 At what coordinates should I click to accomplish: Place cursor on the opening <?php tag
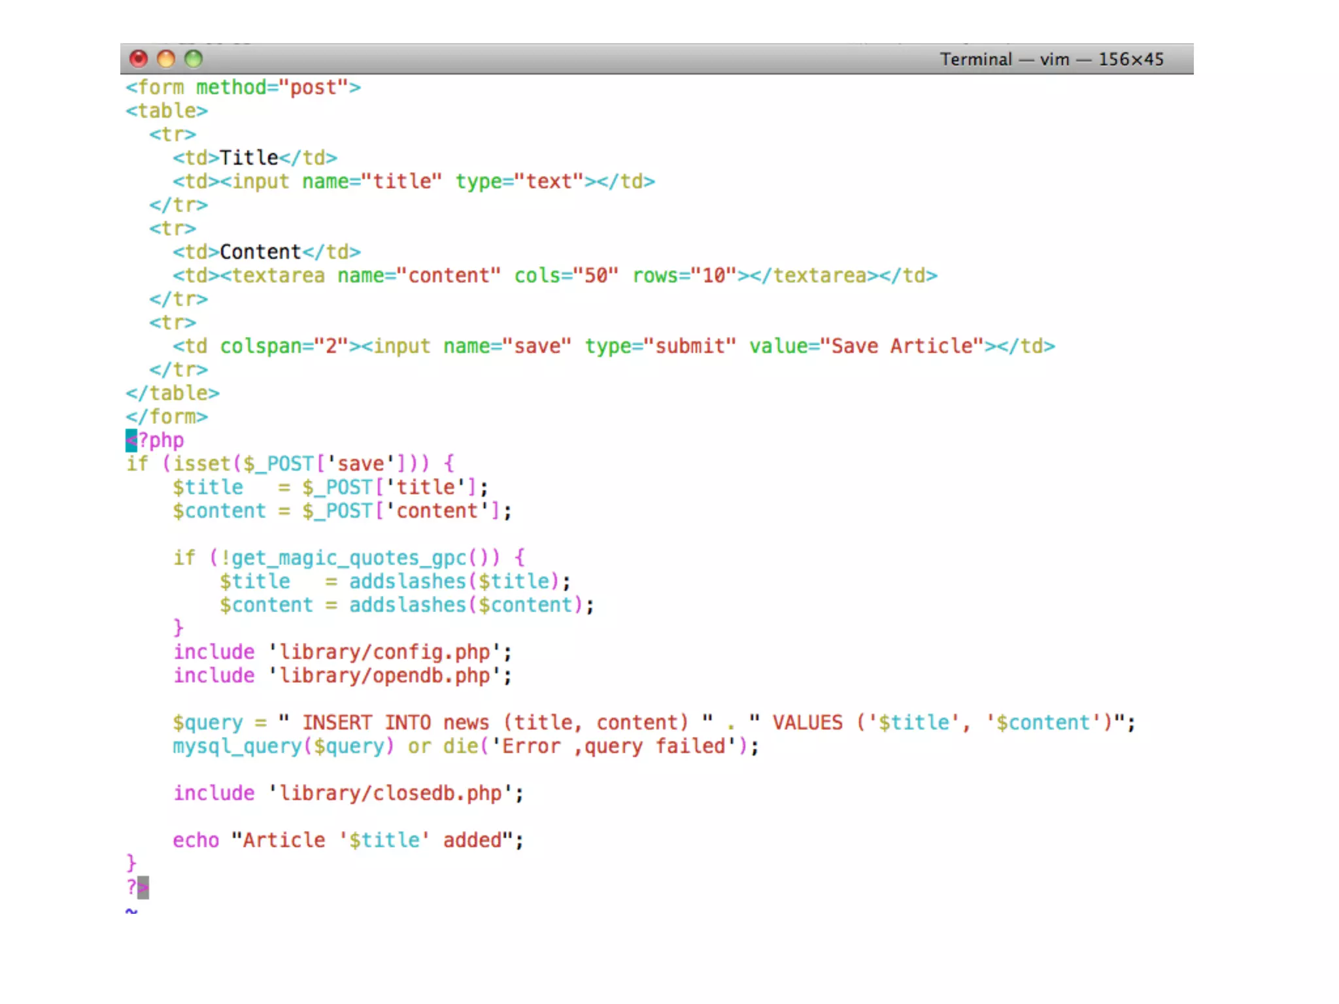point(156,441)
